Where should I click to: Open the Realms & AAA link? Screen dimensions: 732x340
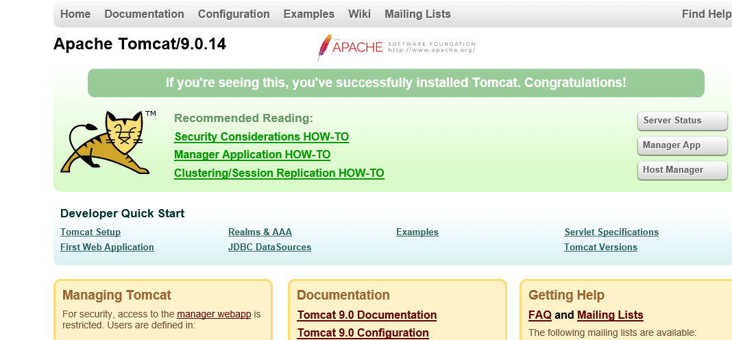click(260, 232)
